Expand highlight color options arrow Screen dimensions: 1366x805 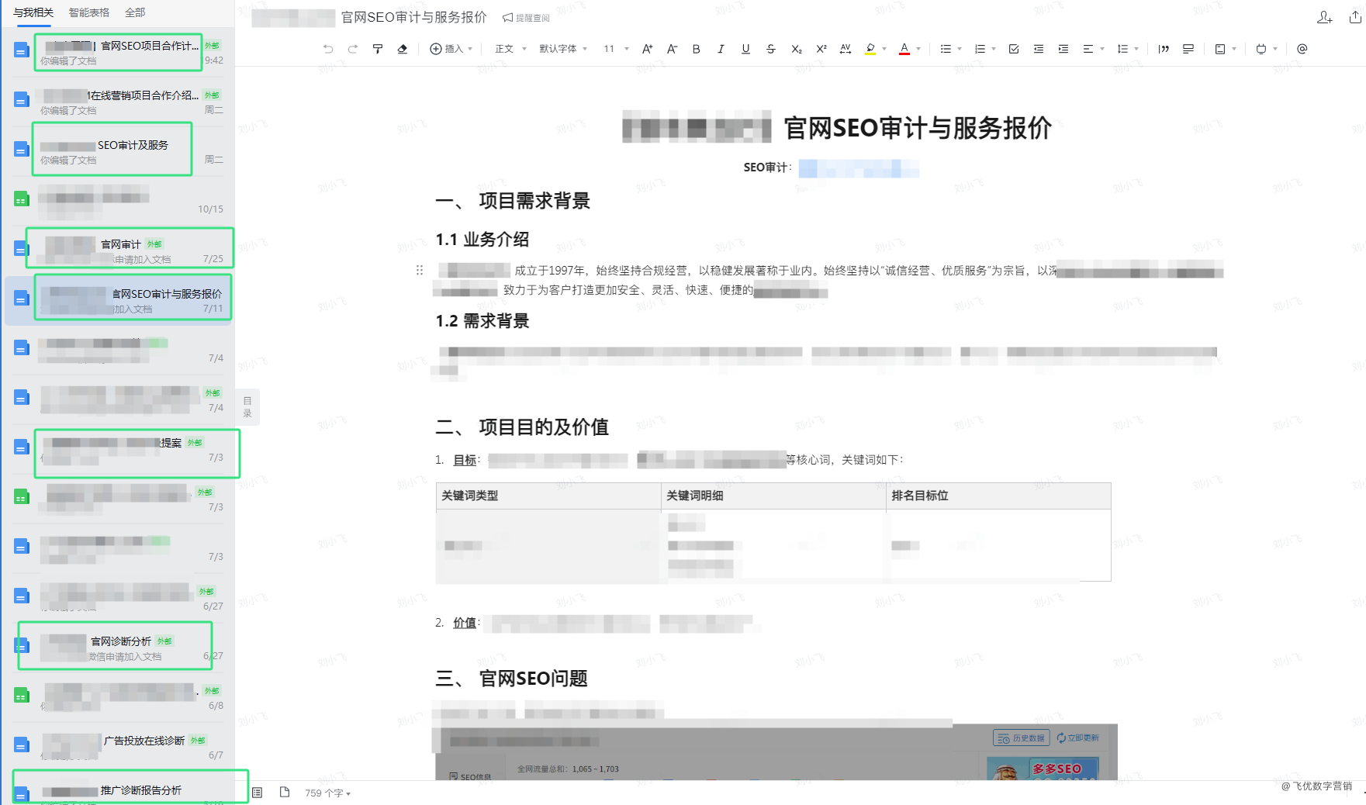[x=884, y=49]
